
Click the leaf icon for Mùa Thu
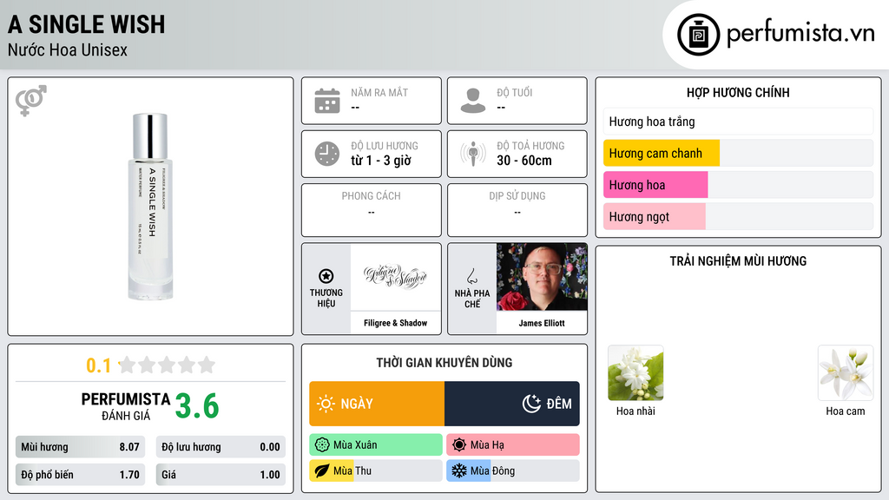pyautogui.click(x=322, y=470)
